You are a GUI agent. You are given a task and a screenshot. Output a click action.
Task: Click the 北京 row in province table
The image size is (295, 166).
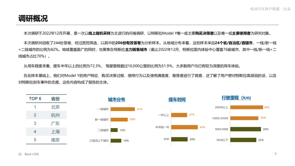(x=46, y=107)
